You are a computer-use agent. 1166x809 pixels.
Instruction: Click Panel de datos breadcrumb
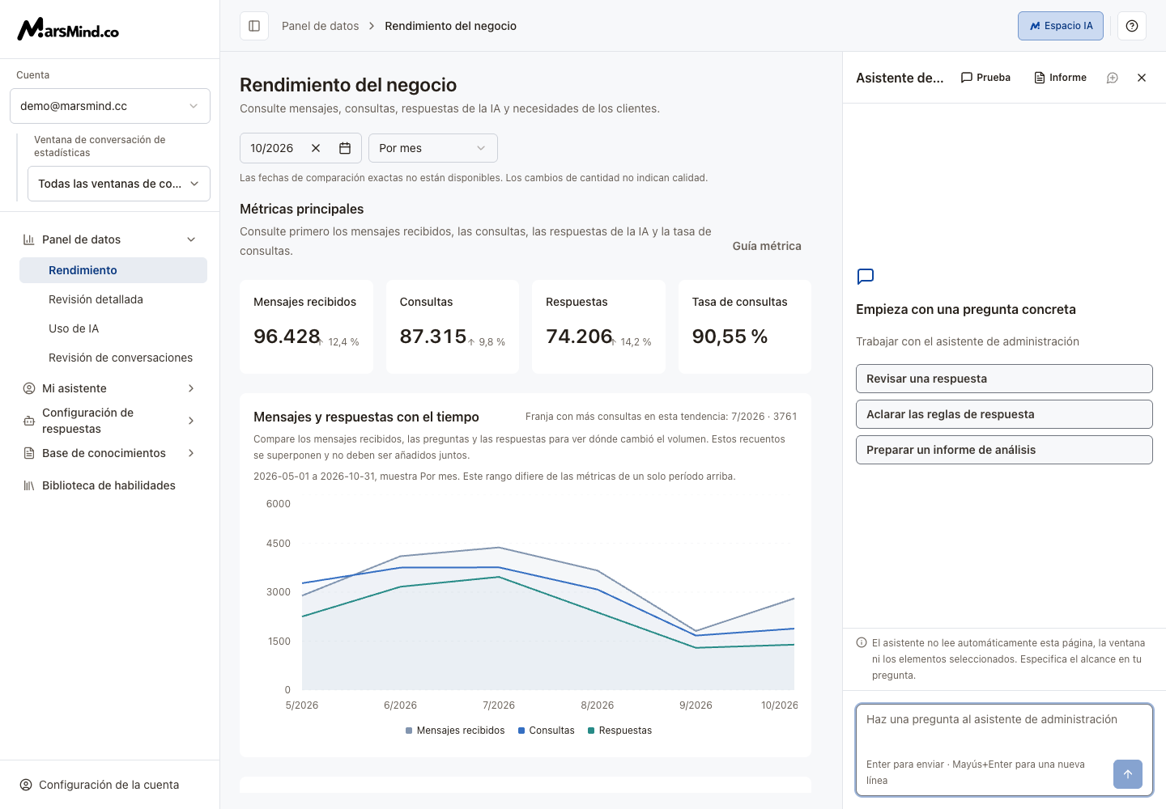321,26
